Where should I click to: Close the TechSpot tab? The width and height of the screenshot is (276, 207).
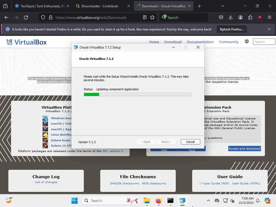pyautogui.click(x=68, y=6)
